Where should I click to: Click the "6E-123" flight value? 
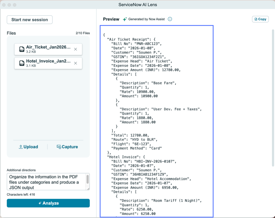[141, 144]
